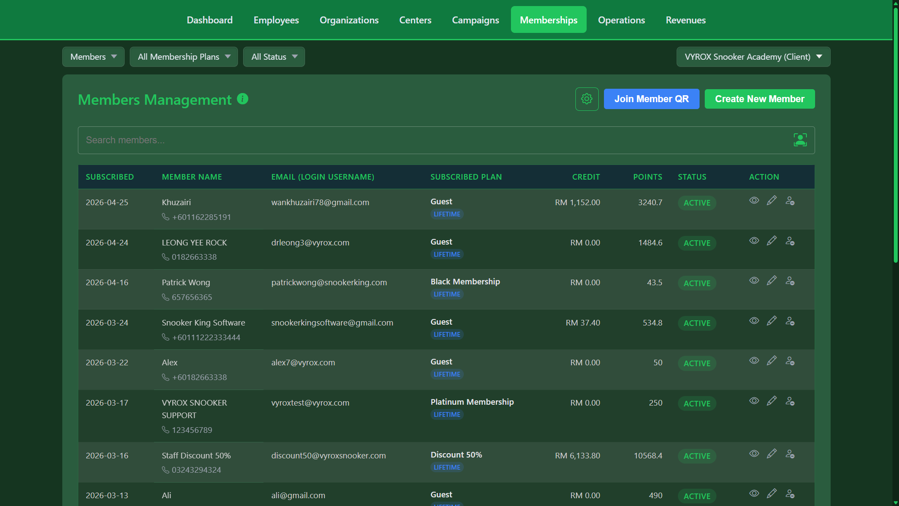Click the ACTIVE status badge for Khuzairi

(697, 203)
